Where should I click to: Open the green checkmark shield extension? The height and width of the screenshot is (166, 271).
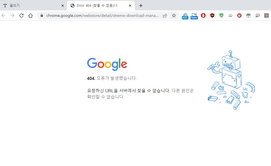point(221,16)
